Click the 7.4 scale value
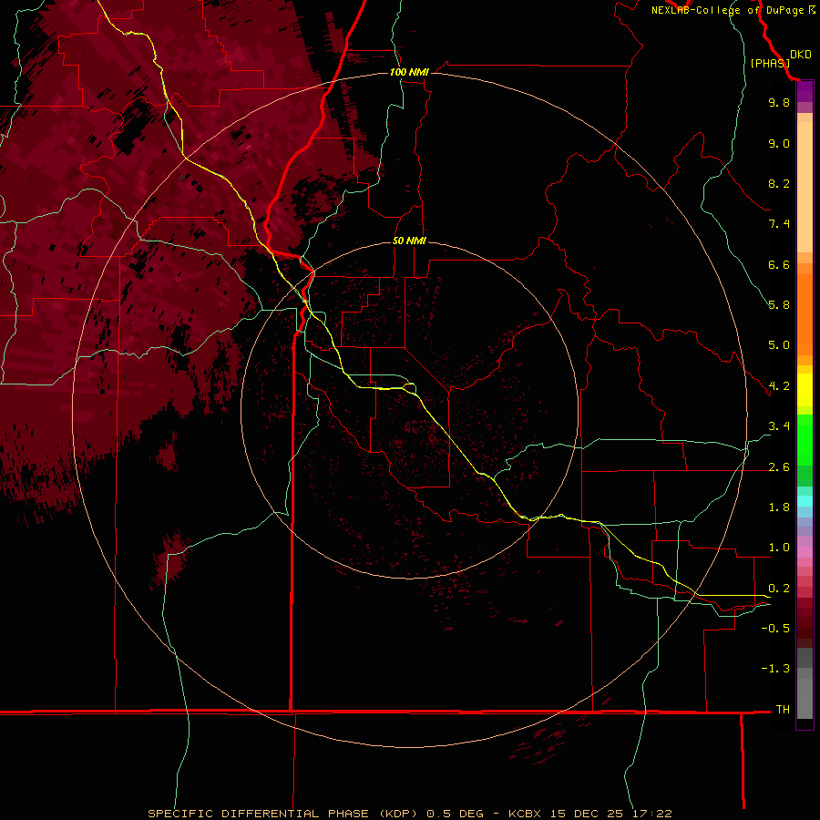The height and width of the screenshot is (820, 820). coord(779,224)
